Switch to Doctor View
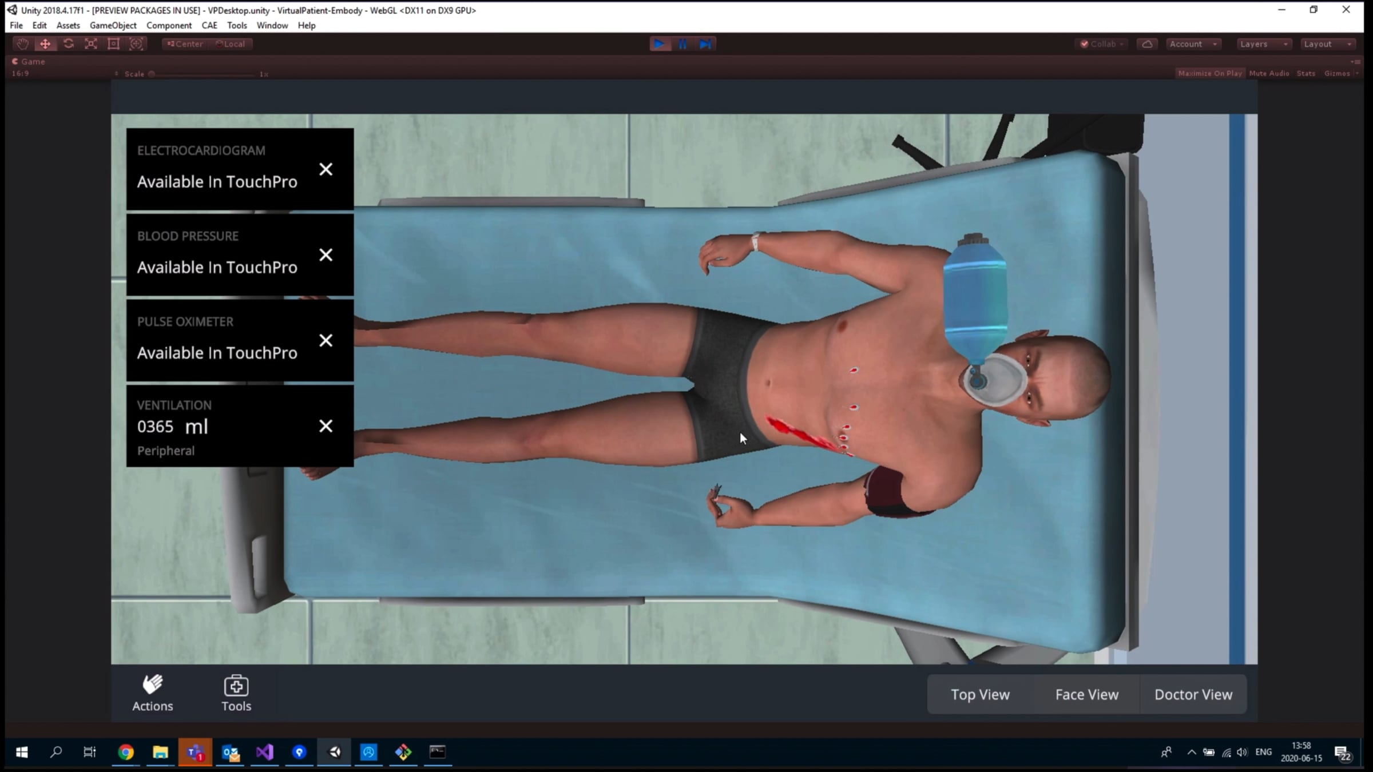 point(1193,694)
